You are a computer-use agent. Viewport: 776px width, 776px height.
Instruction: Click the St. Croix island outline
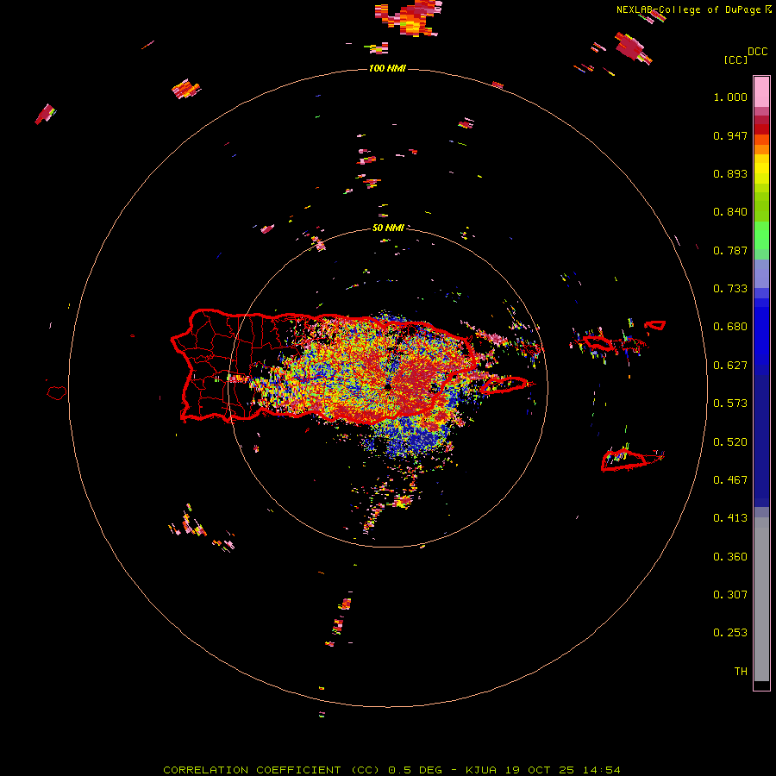pyautogui.click(x=626, y=460)
